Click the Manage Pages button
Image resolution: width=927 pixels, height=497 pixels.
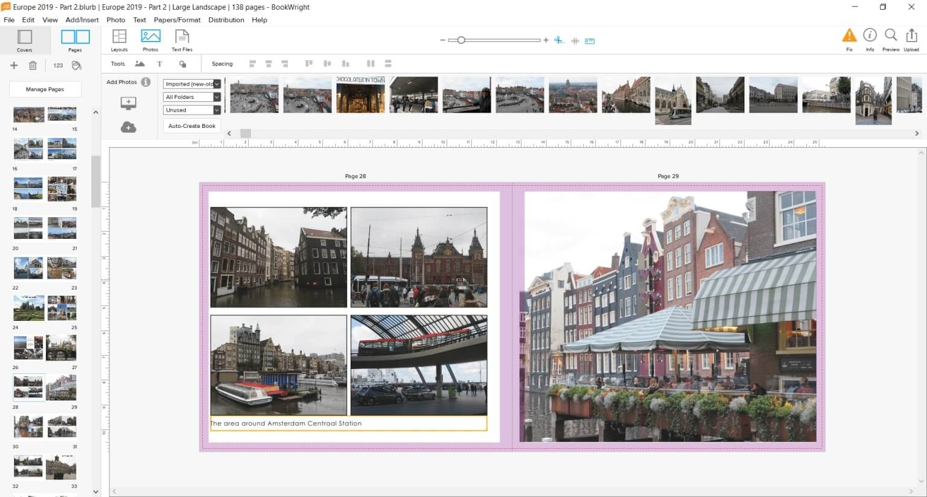tap(45, 89)
